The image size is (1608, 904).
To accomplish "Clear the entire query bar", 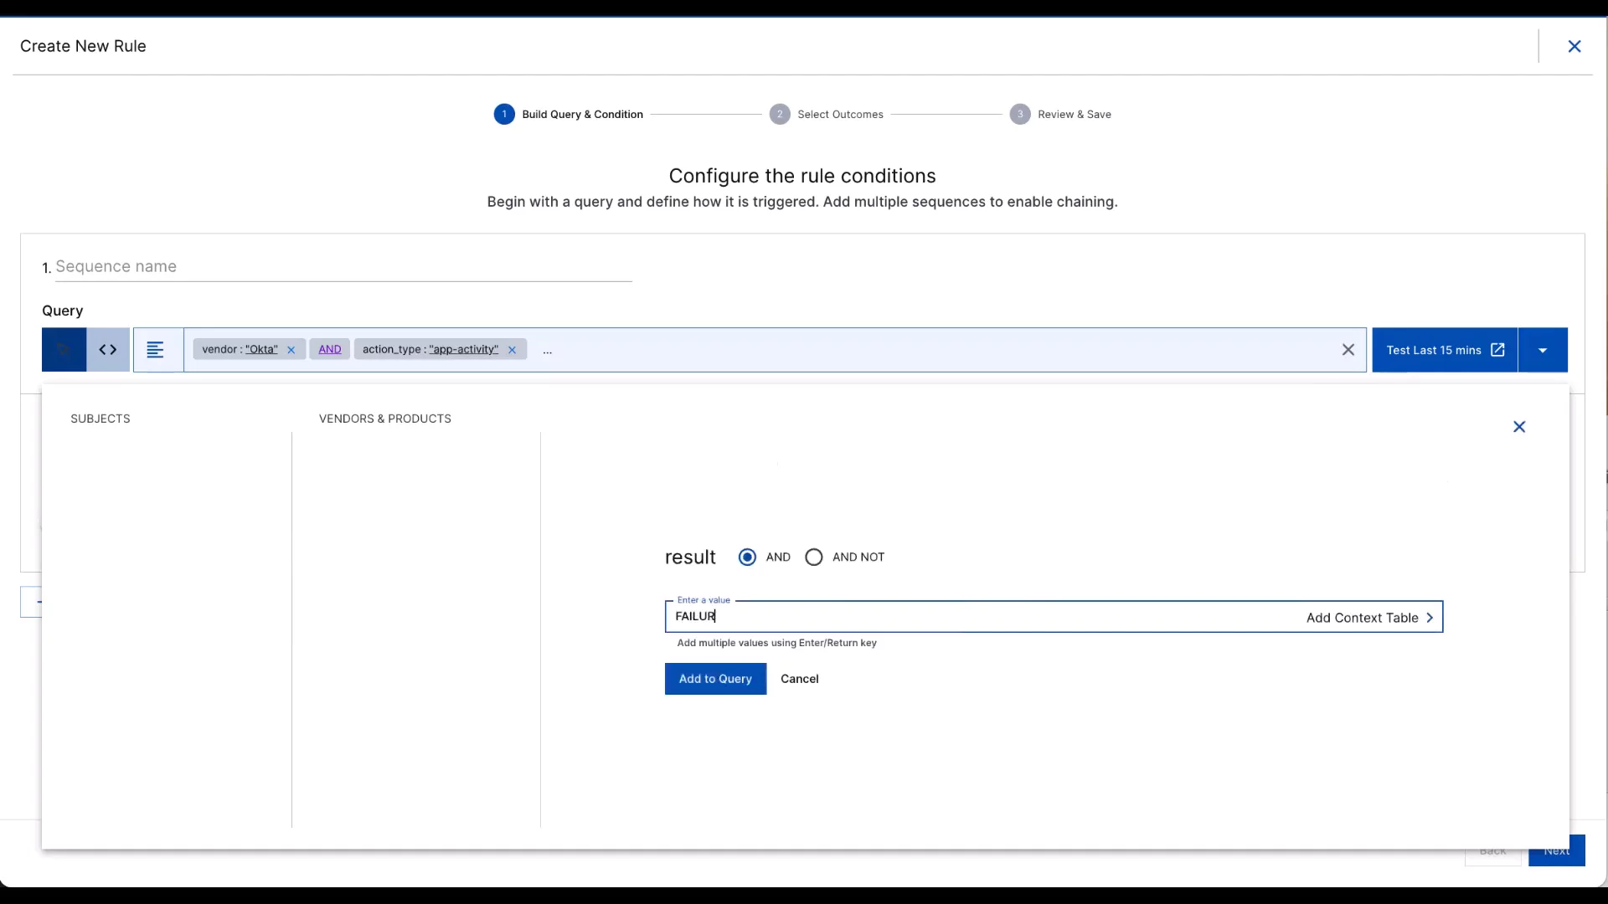I will pyautogui.click(x=1348, y=350).
